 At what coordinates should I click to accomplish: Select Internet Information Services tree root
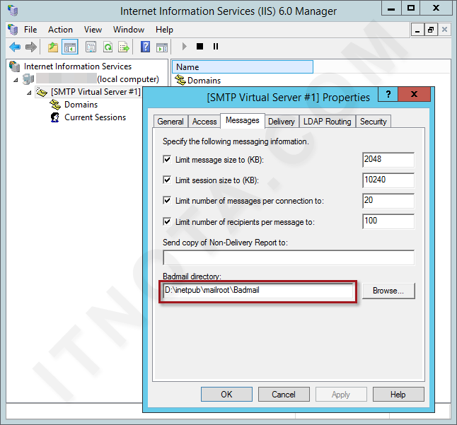tap(78, 66)
